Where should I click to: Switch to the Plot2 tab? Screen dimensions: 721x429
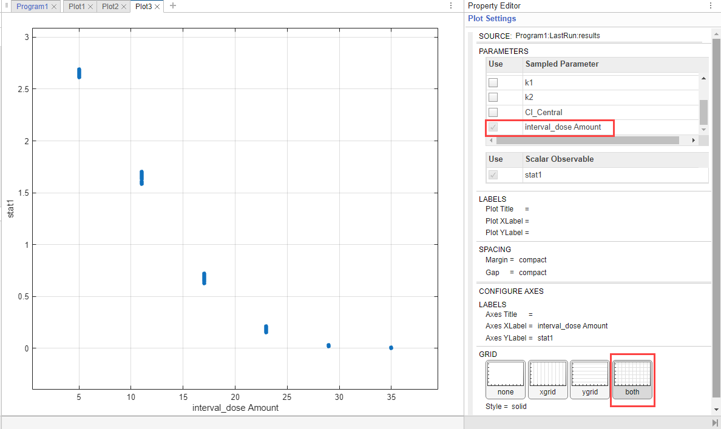click(x=110, y=7)
